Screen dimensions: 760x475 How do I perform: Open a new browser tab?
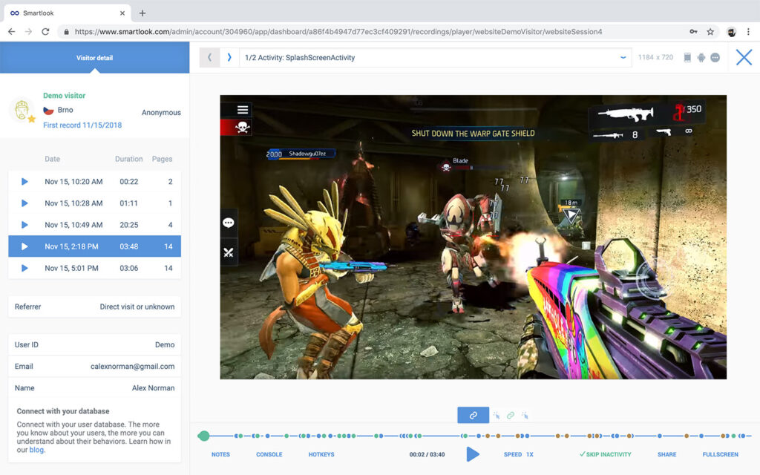pos(142,13)
